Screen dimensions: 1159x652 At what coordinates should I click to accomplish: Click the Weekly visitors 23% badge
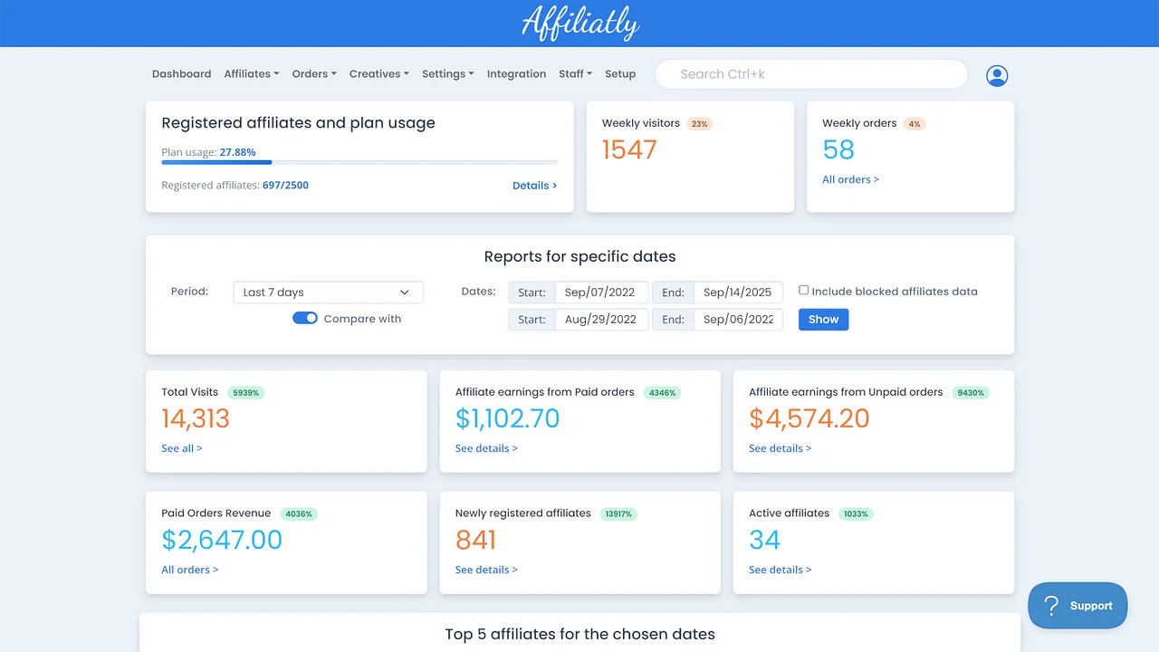pyautogui.click(x=699, y=124)
